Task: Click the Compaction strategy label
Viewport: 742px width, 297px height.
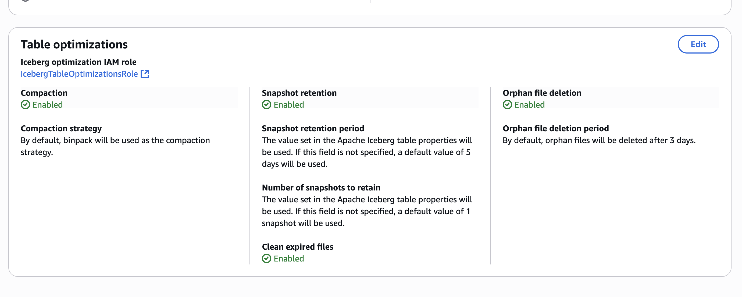Action: click(x=61, y=128)
